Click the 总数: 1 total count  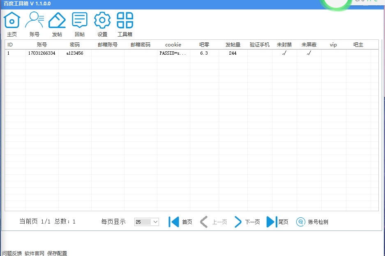[65, 221]
